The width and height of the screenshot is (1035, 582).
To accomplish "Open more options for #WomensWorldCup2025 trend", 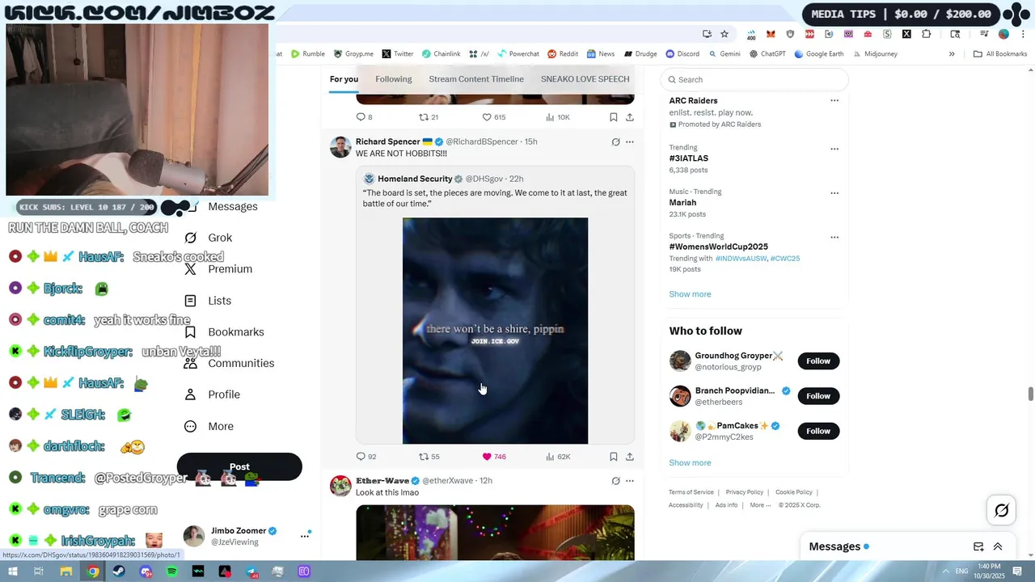I will click(x=834, y=238).
